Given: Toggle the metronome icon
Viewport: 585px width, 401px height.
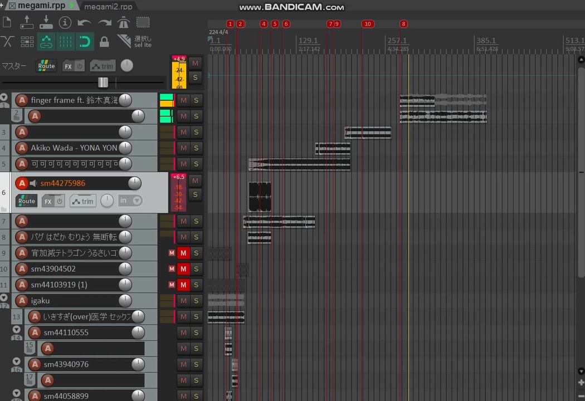Looking at the screenshot, I should coord(123,22).
